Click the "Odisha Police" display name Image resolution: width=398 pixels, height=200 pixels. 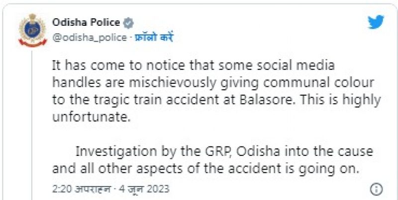[x=86, y=22]
